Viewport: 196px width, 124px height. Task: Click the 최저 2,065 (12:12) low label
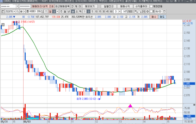pyautogui.click(x=86, y=99)
